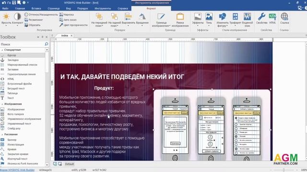Add Водяной знак watermark
Viewport: 307px width, 172px height.
point(248,20)
